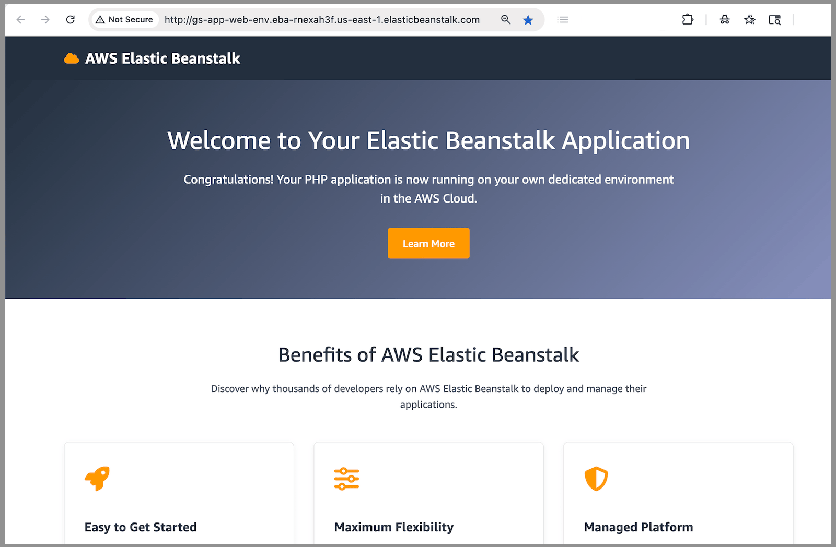Click the zoom magnifier inside the address bar
836x547 pixels.
click(x=505, y=19)
